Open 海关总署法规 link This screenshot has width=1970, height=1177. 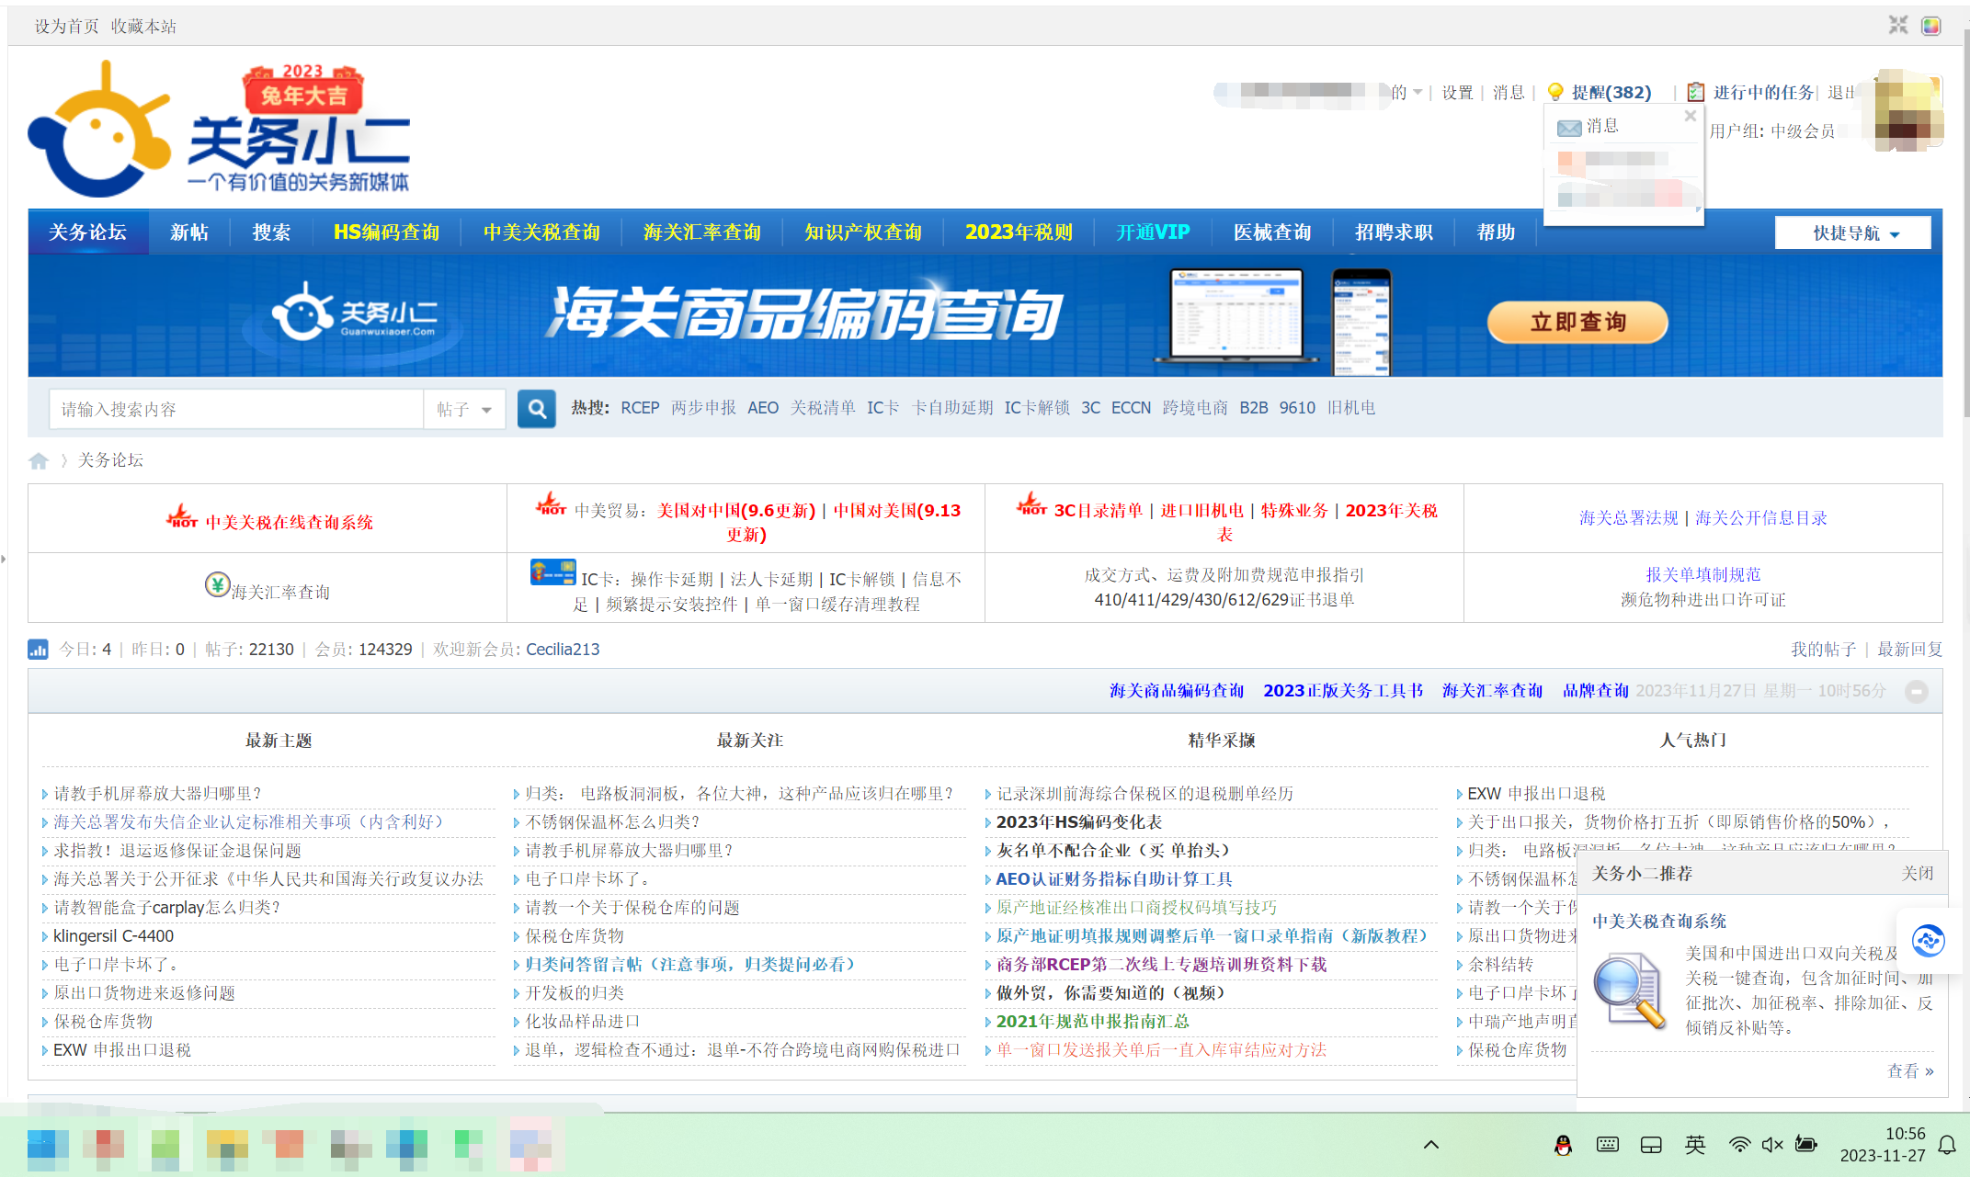(1629, 518)
